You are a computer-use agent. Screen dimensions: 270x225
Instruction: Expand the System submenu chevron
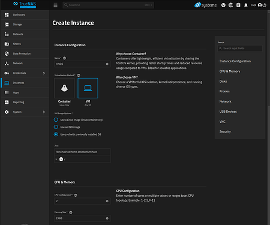click(44, 112)
